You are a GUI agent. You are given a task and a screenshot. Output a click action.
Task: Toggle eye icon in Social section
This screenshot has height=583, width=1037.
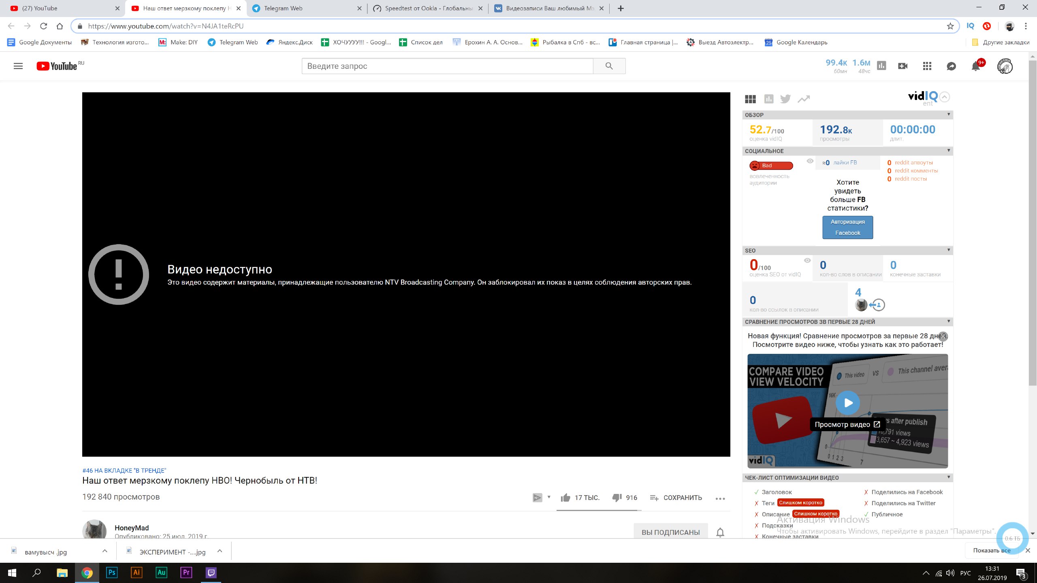click(x=810, y=161)
